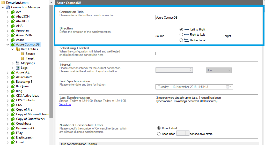Open the View Log link

(x=65, y=104)
